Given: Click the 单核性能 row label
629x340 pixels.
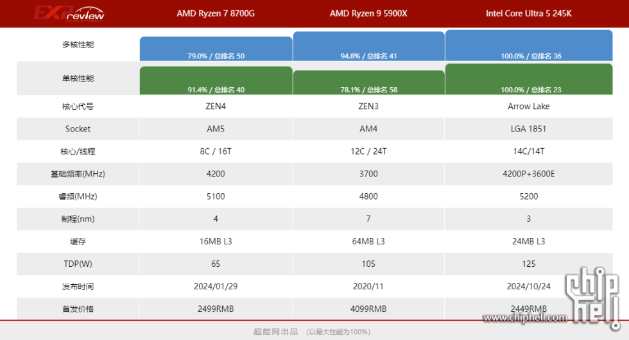Looking at the screenshot, I should coord(78,78).
